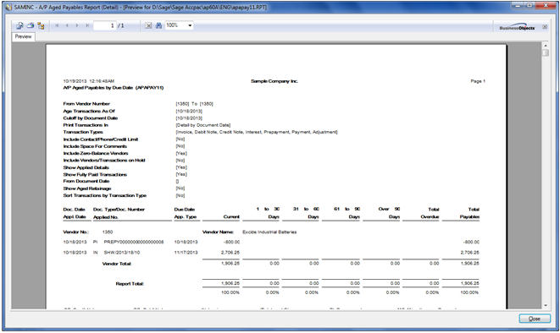The width and height of the screenshot is (560, 333).
Task: Select the Preview tab
Action: (x=23, y=36)
